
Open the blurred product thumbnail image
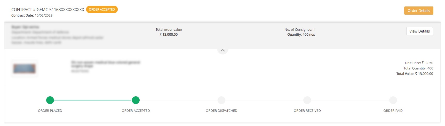(25, 69)
